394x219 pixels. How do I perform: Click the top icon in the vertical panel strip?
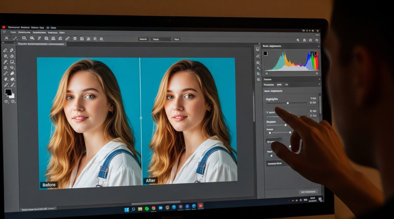pyautogui.click(x=257, y=49)
